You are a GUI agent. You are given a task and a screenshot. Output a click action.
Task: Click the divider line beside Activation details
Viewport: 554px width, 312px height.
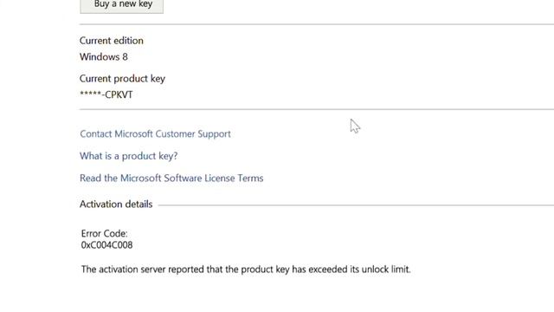click(356, 205)
